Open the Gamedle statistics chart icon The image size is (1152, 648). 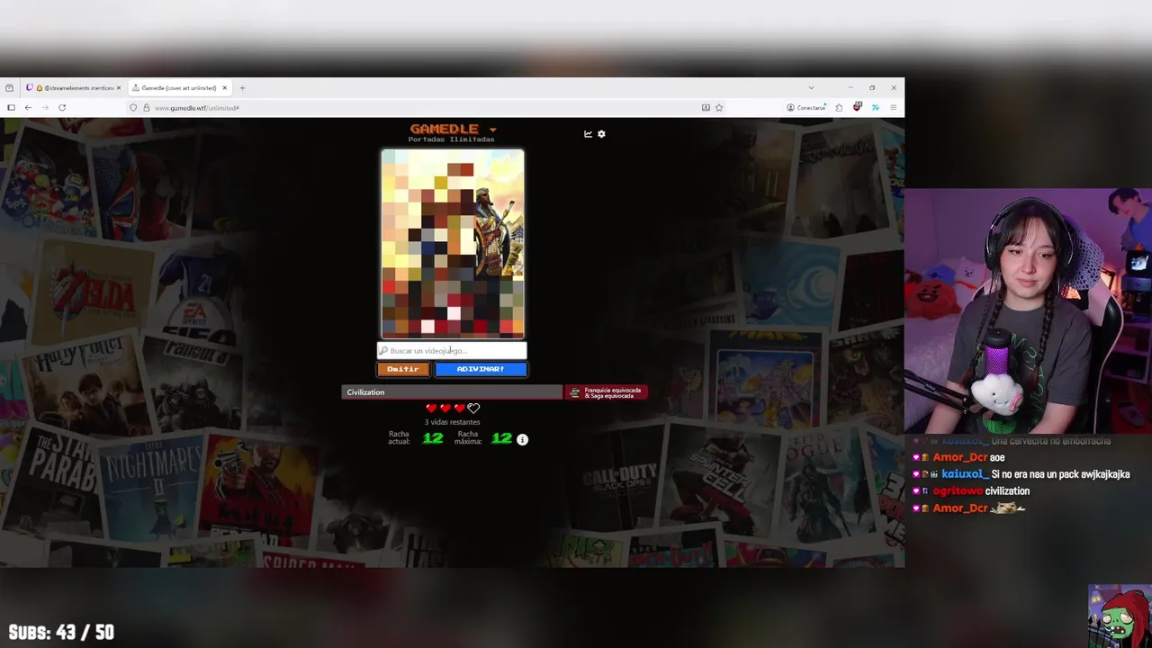tap(588, 134)
